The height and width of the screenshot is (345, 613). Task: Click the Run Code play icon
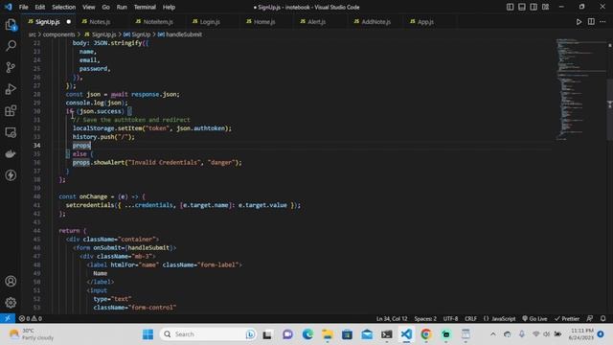pos(579,22)
